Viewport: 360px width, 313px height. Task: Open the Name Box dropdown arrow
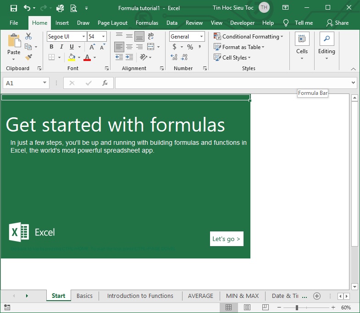(x=45, y=83)
